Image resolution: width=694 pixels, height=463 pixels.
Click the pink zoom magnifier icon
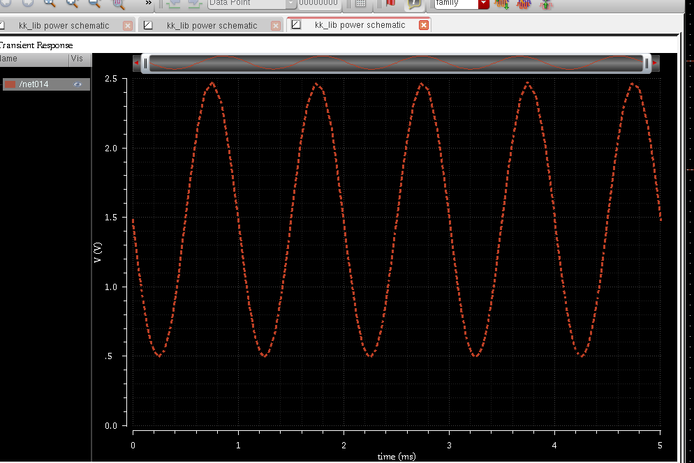119,3
